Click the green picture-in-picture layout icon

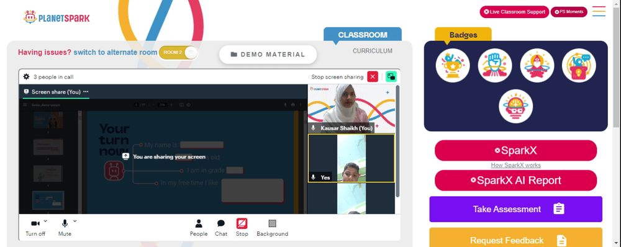click(391, 77)
